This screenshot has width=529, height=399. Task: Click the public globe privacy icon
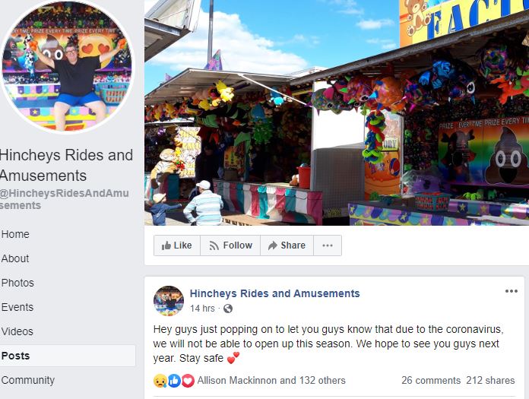pos(228,309)
